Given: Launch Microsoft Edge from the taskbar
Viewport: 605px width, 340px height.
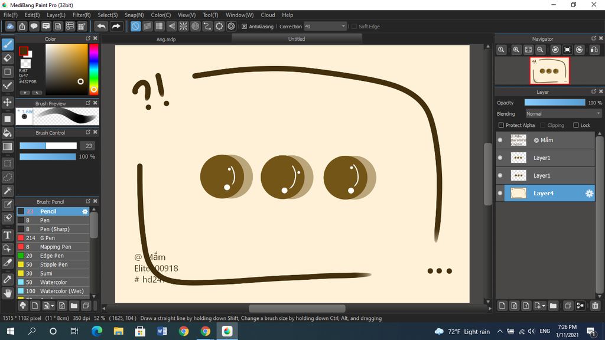Looking at the screenshot, I should click(97, 331).
